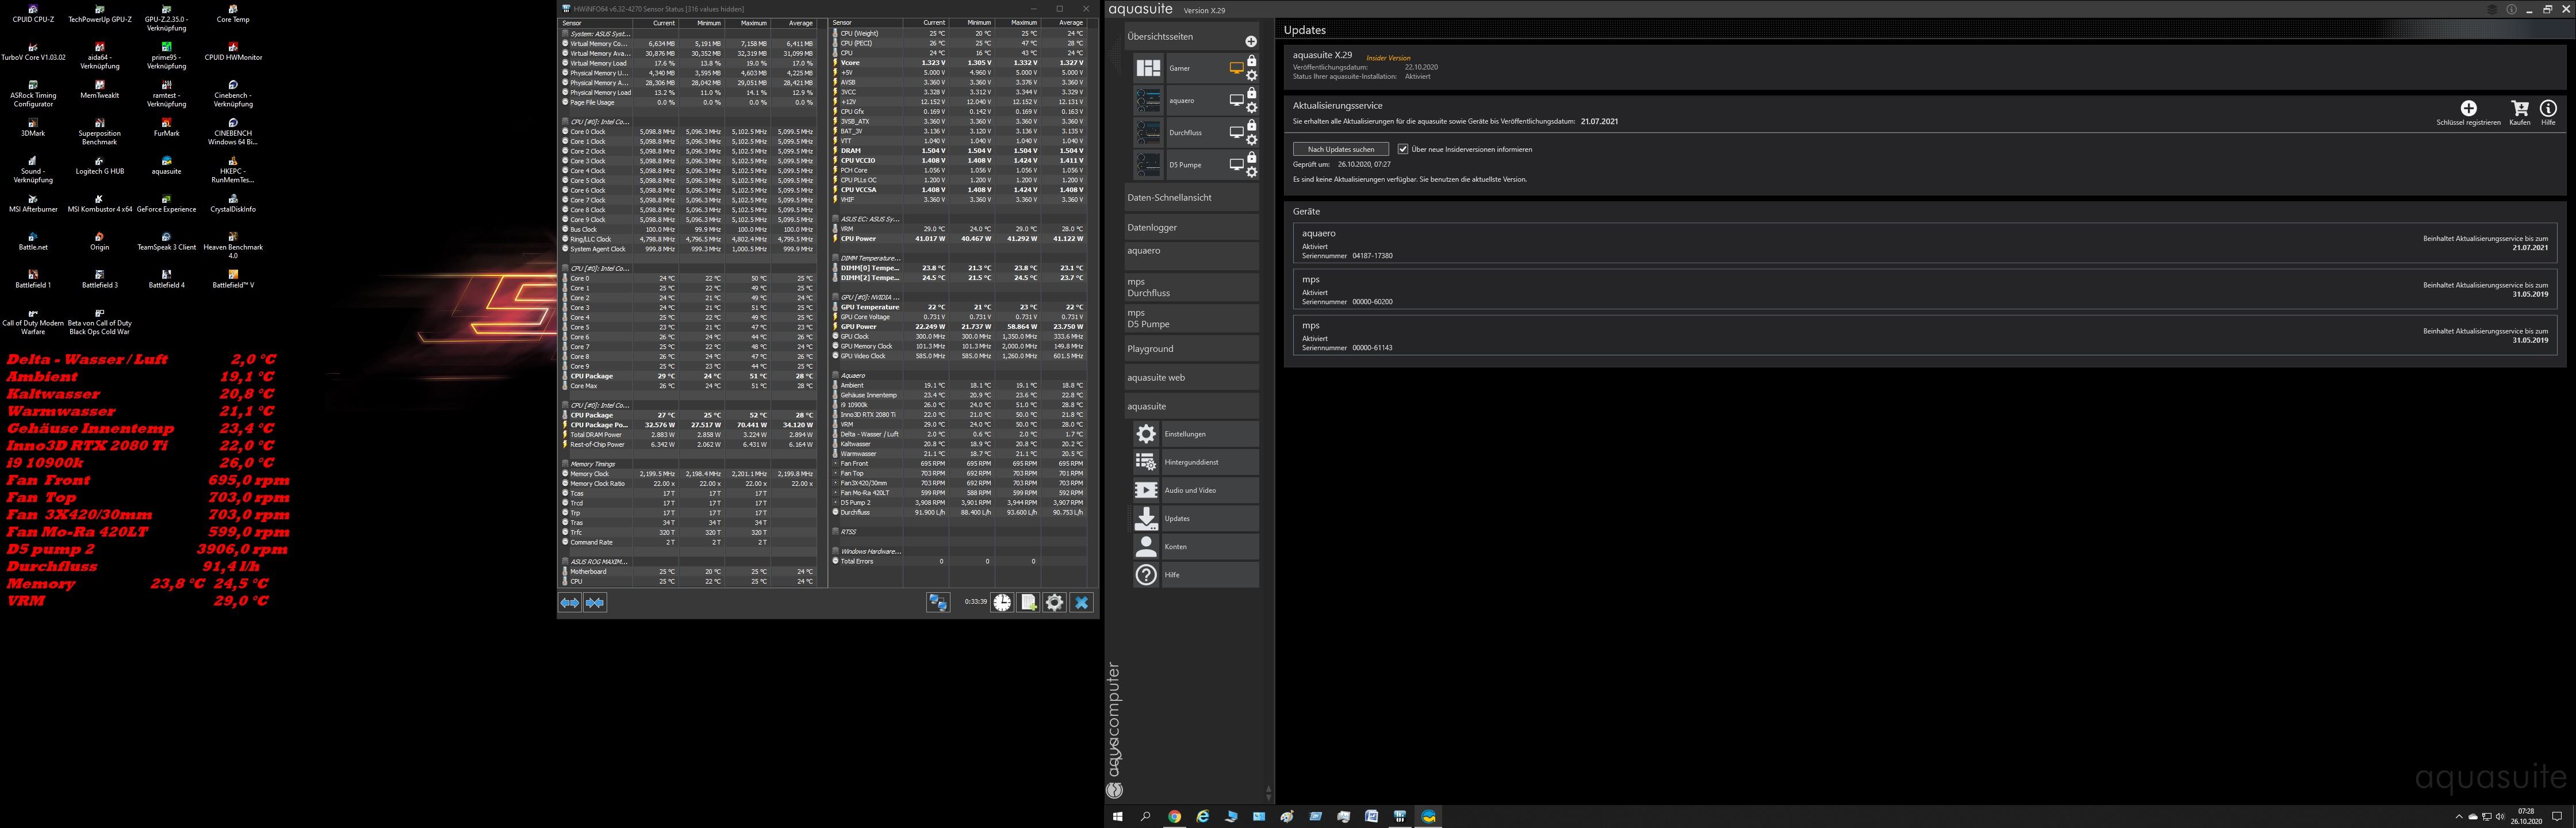Toggle lock on aquaero overview page
Image resolution: width=2576 pixels, height=828 pixels.
tap(1252, 93)
